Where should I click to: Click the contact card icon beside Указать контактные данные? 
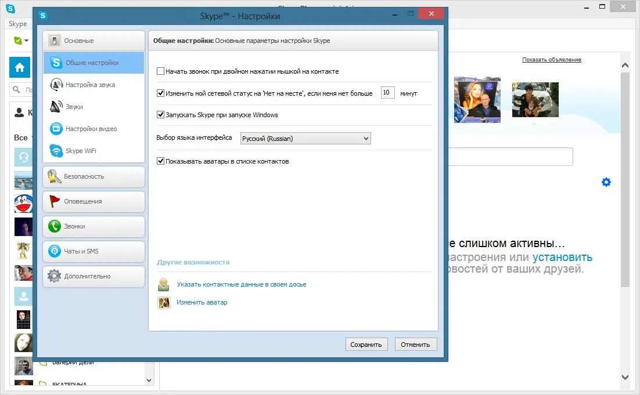[x=164, y=284]
